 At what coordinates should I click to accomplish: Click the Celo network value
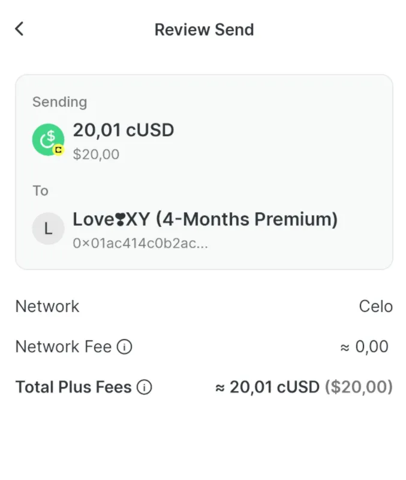click(377, 307)
